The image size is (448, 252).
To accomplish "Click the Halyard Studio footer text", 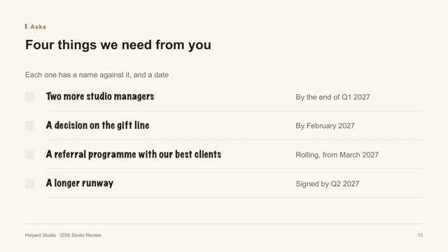I will [x=41, y=235].
